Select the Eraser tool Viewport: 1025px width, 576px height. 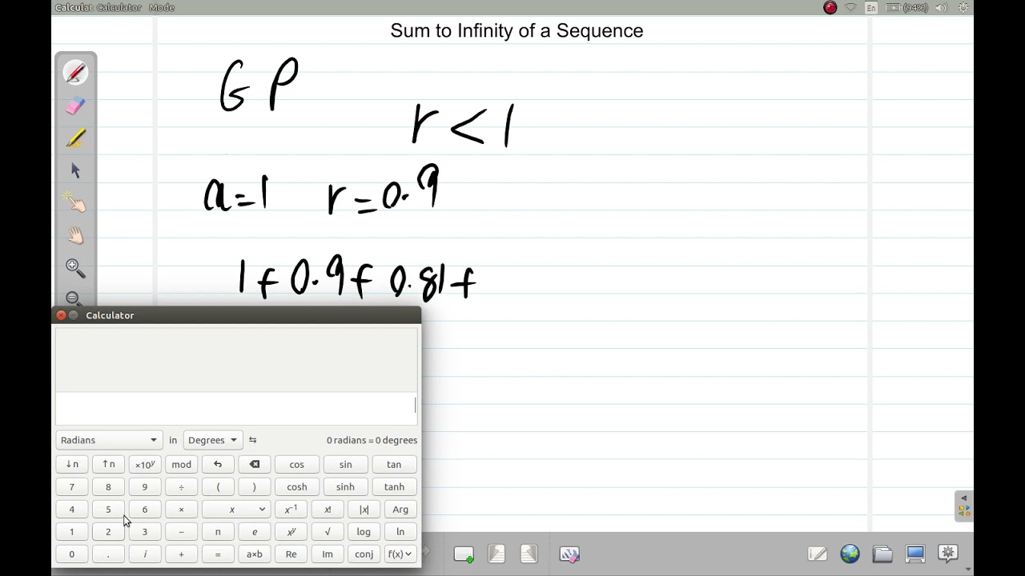coord(75,106)
